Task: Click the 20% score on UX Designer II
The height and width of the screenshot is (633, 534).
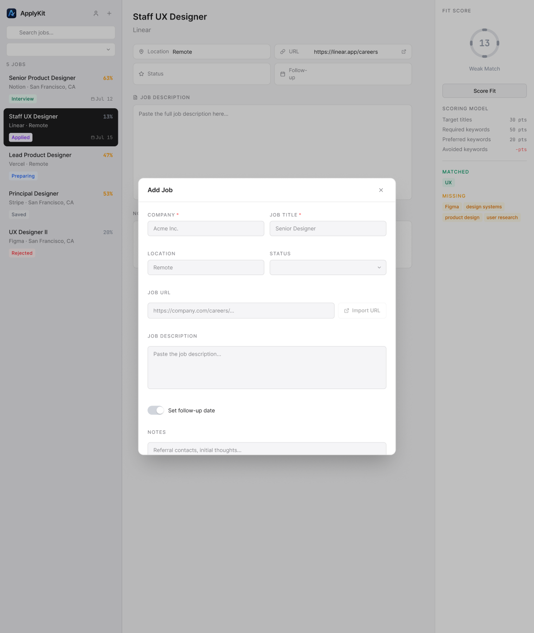Action: pyautogui.click(x=108, y=233)
